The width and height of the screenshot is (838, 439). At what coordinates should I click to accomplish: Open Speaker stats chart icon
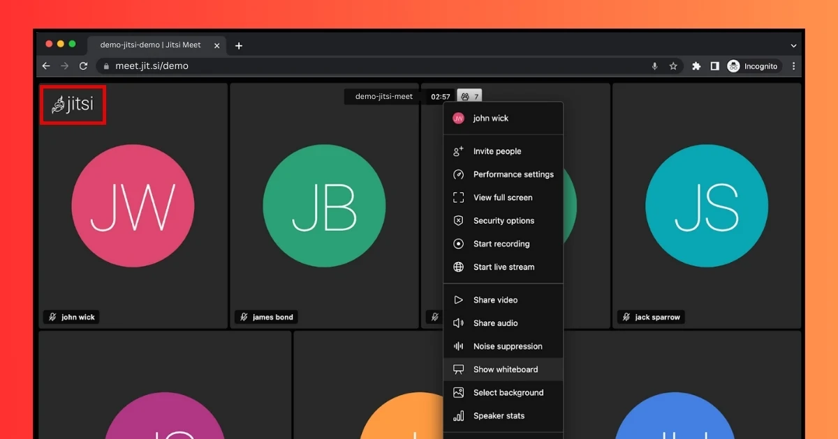click(458, 416)
